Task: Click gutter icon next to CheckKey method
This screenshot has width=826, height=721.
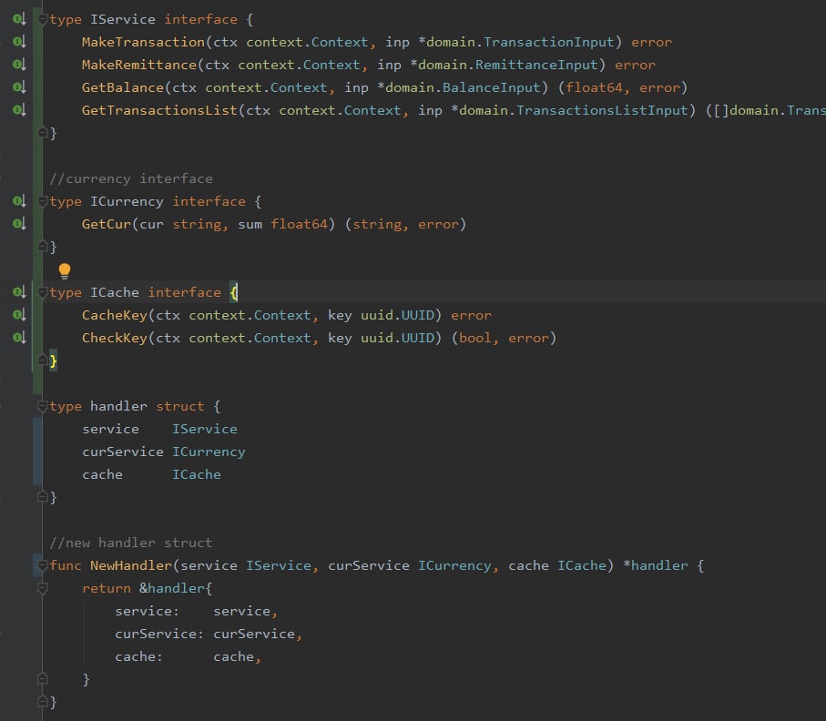Action: click(19, 338)
